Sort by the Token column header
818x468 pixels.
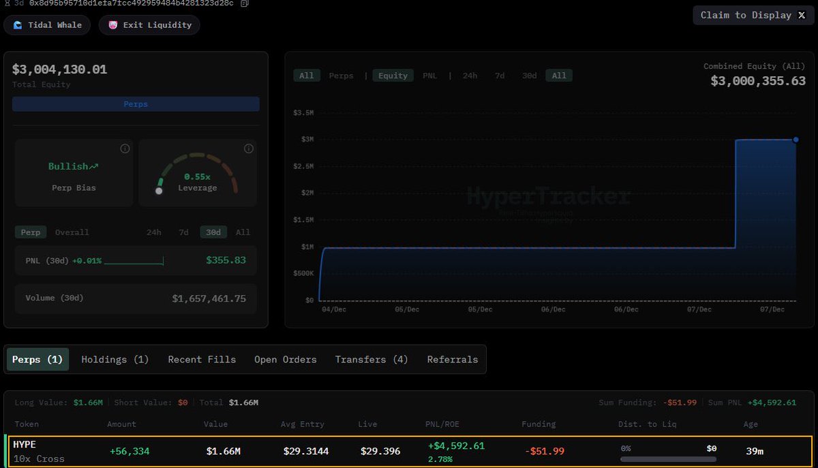pos(26,424)
